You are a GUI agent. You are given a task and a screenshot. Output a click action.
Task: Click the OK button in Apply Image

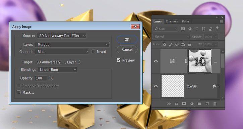[x=127, y=40]
